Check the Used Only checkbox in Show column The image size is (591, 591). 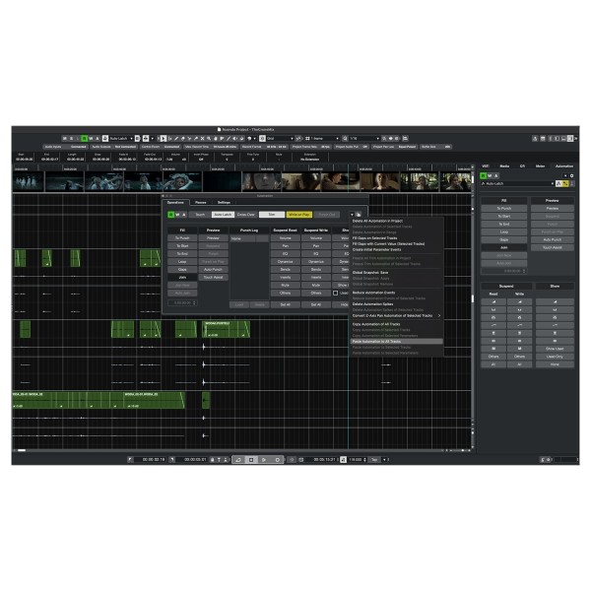(x=335, y=293)
